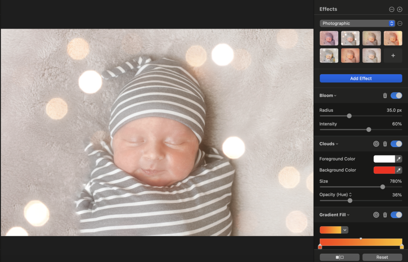Apply the third preset in second row

372,56
